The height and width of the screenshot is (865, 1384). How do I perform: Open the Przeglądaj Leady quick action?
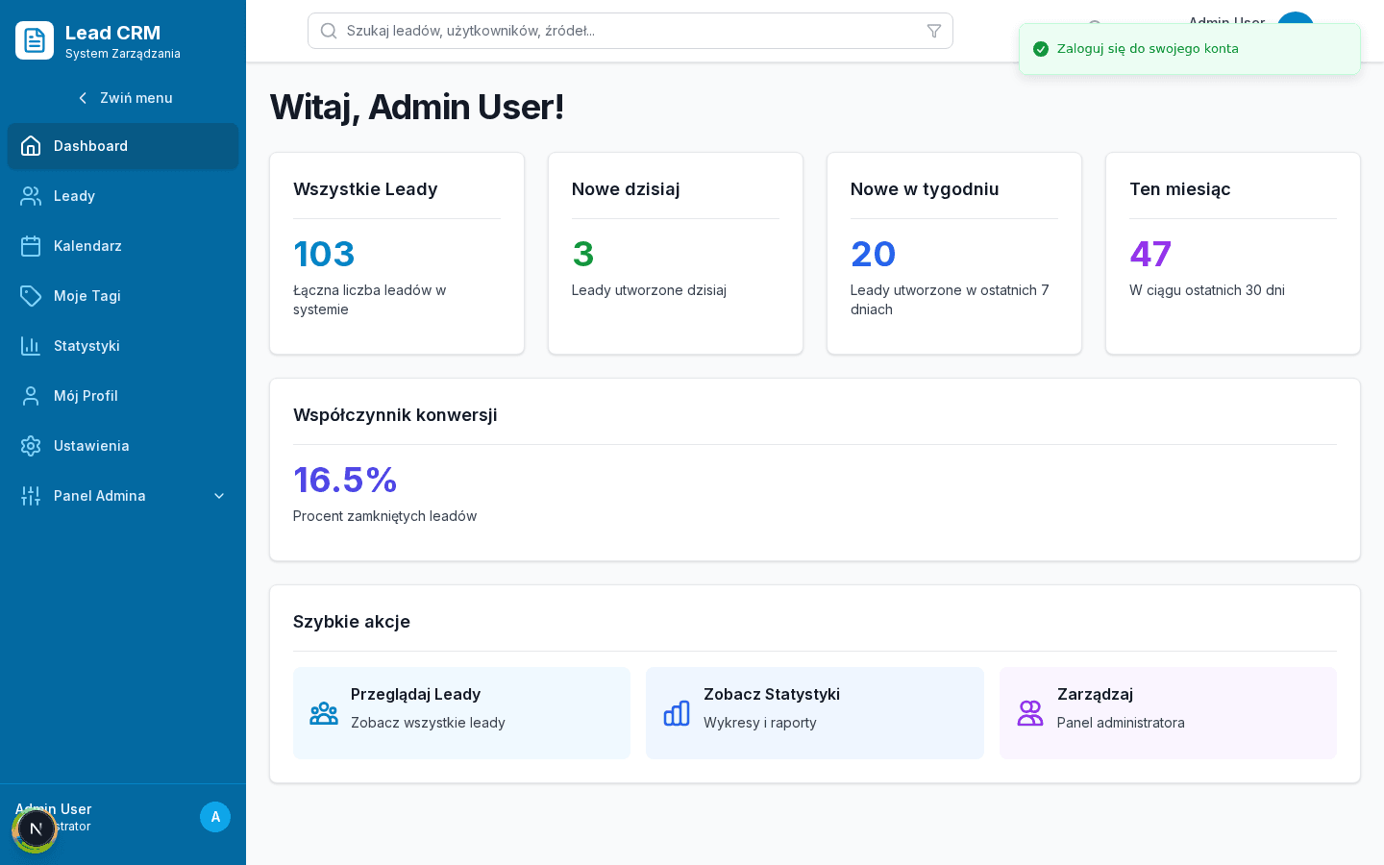(461, 713)
